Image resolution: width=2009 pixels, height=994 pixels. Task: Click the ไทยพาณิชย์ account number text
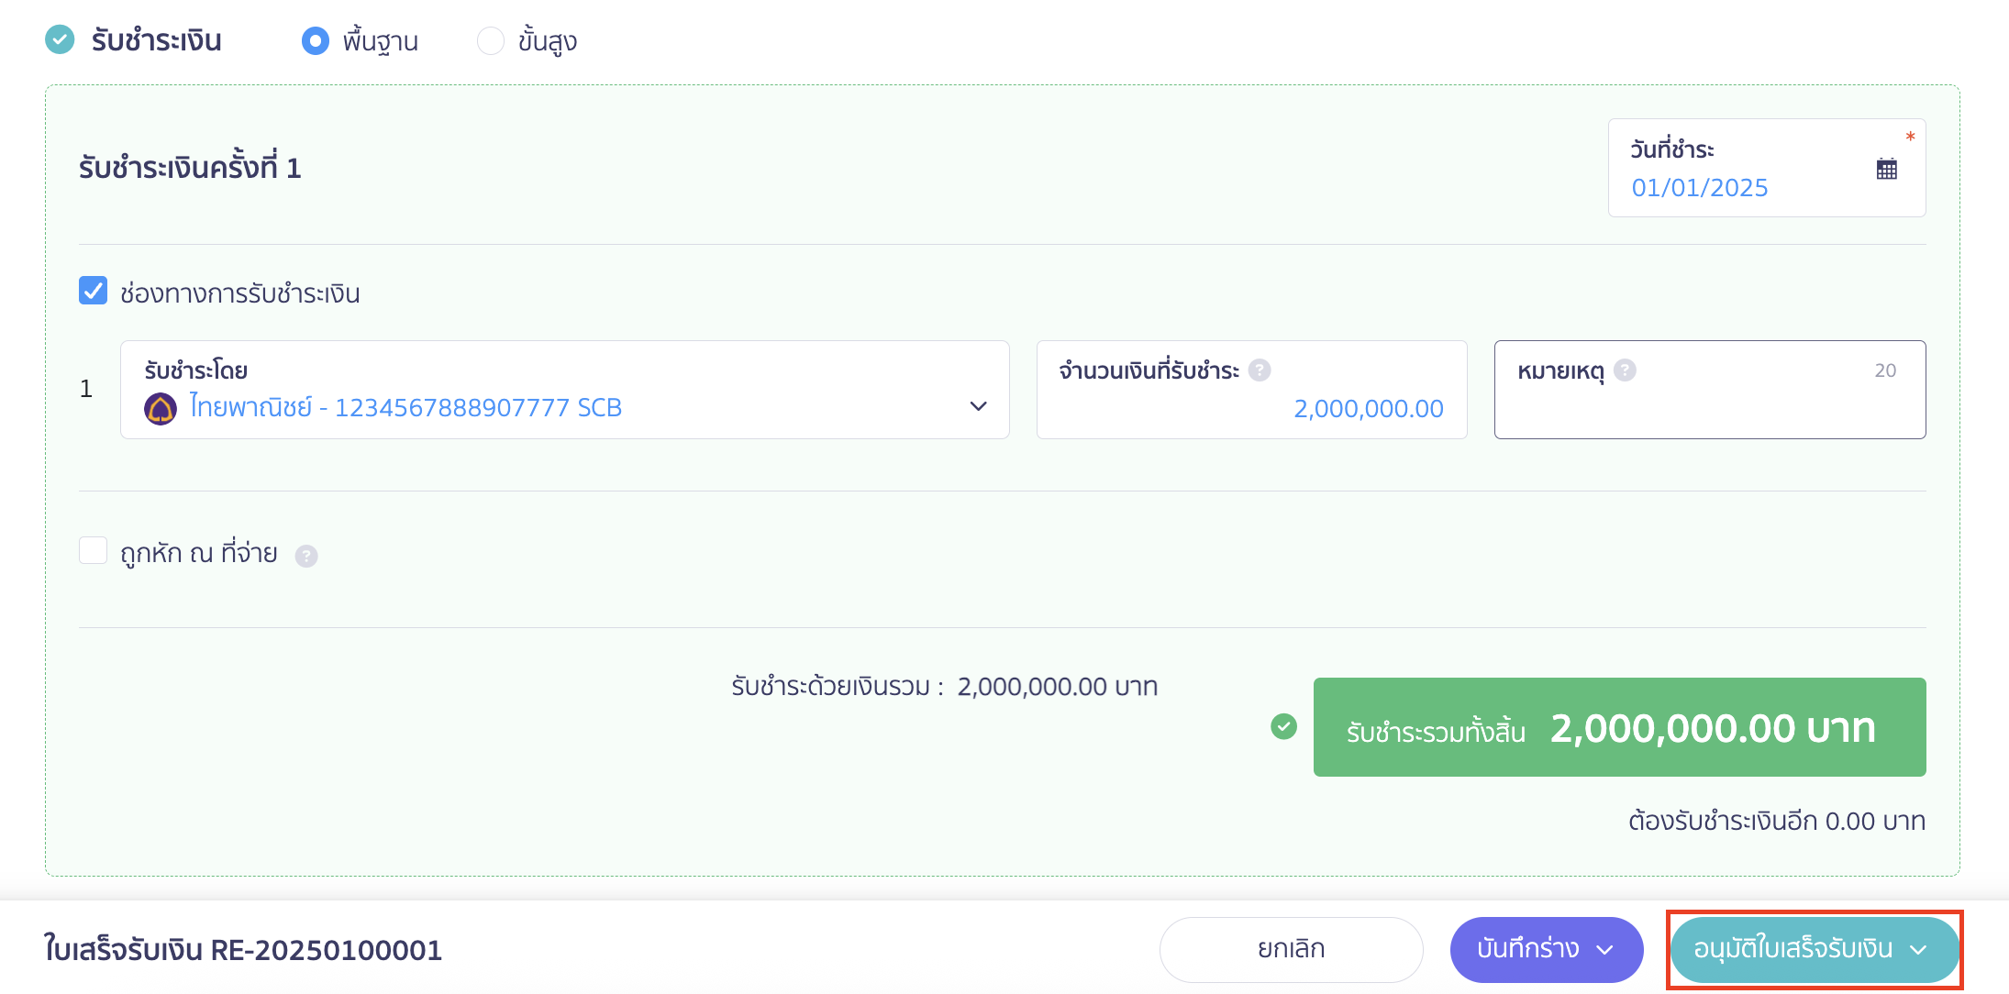(405, 407)
